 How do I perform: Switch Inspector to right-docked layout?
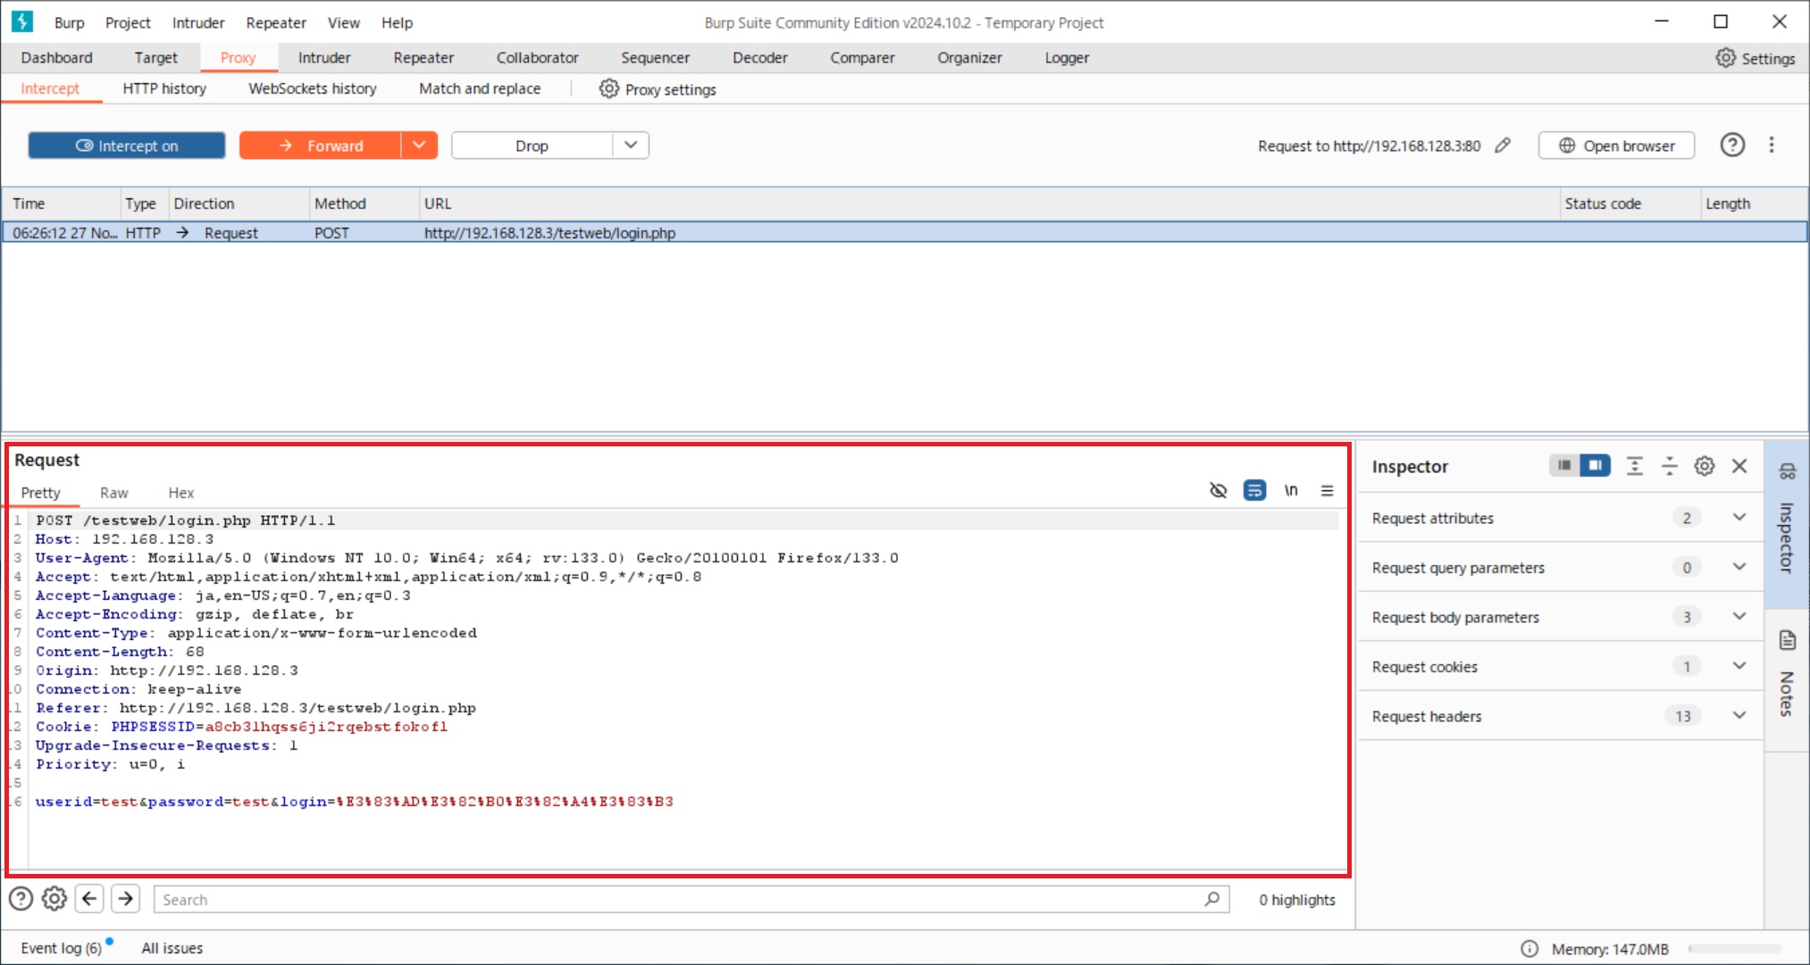tap(1595, 465)
